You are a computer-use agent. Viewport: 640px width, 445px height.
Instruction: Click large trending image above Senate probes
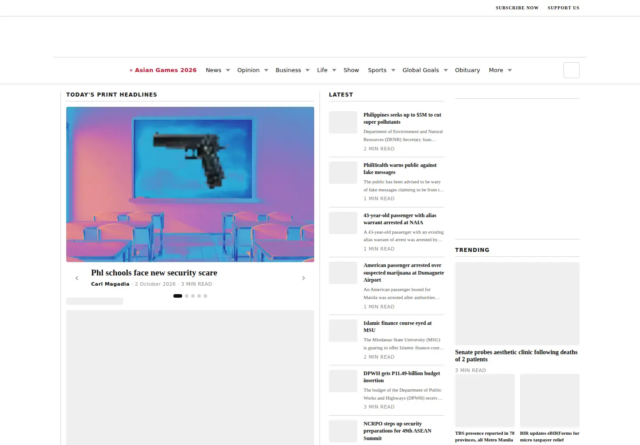517,303
